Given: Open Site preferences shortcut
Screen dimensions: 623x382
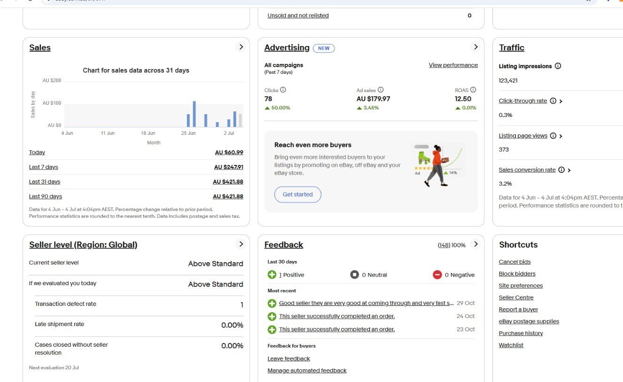Looking at the screenshot, I should tap(521, 286).
